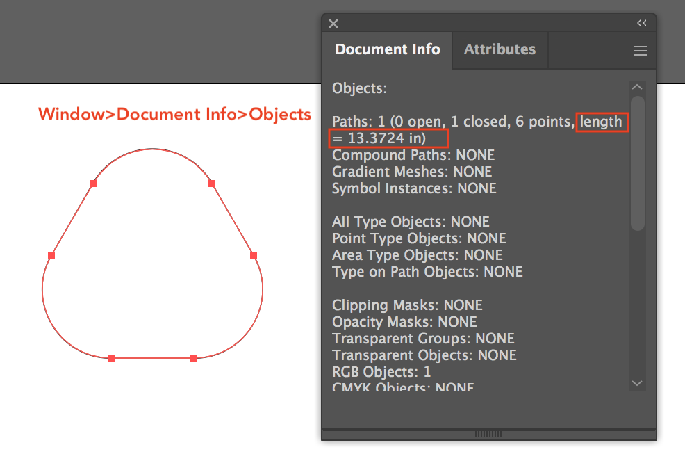Select the top-left anchor point of shape
This screenshot has width=685, height=470.
click(x=93, y=184)
